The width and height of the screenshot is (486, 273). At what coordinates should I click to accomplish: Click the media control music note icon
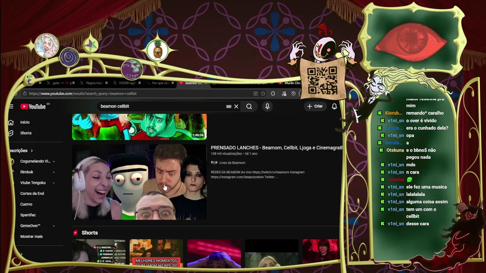(284, 94)
